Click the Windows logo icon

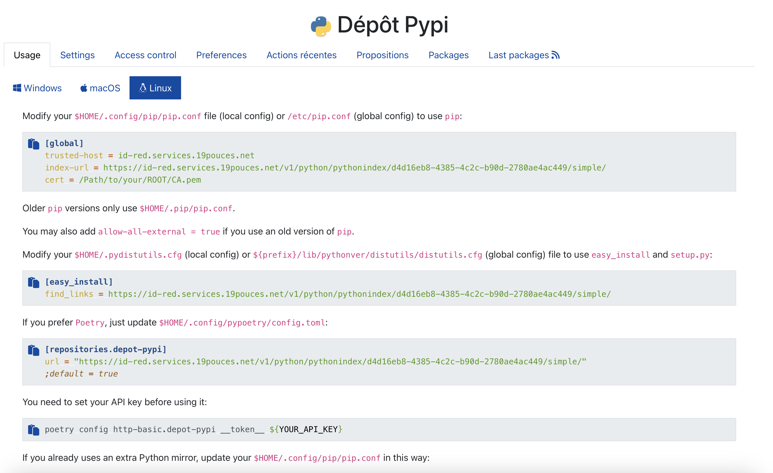click(17, 88)
